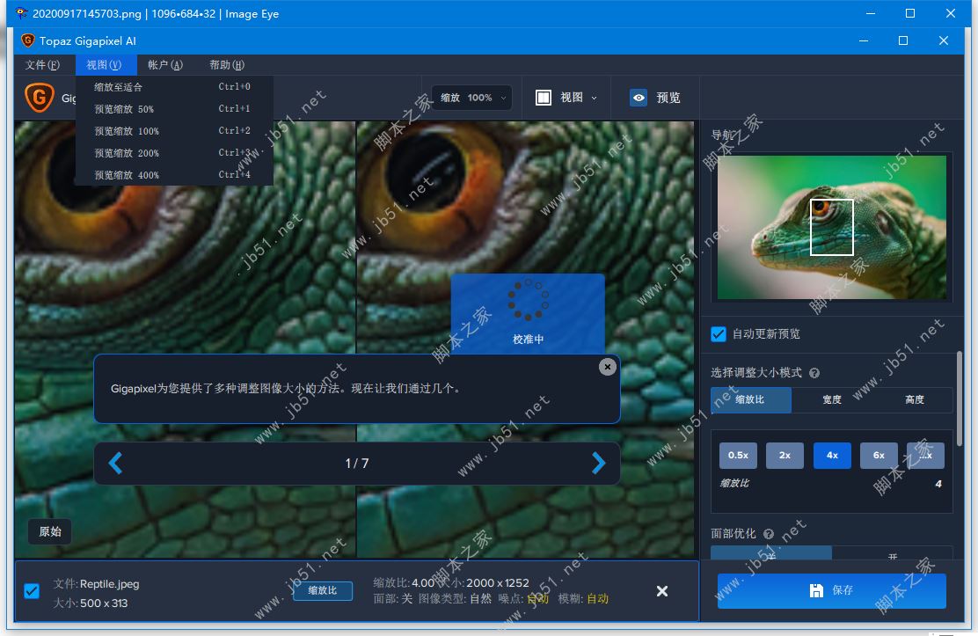
Task: Toggle the auto-update preview checkbox
Action: [718, 334]
